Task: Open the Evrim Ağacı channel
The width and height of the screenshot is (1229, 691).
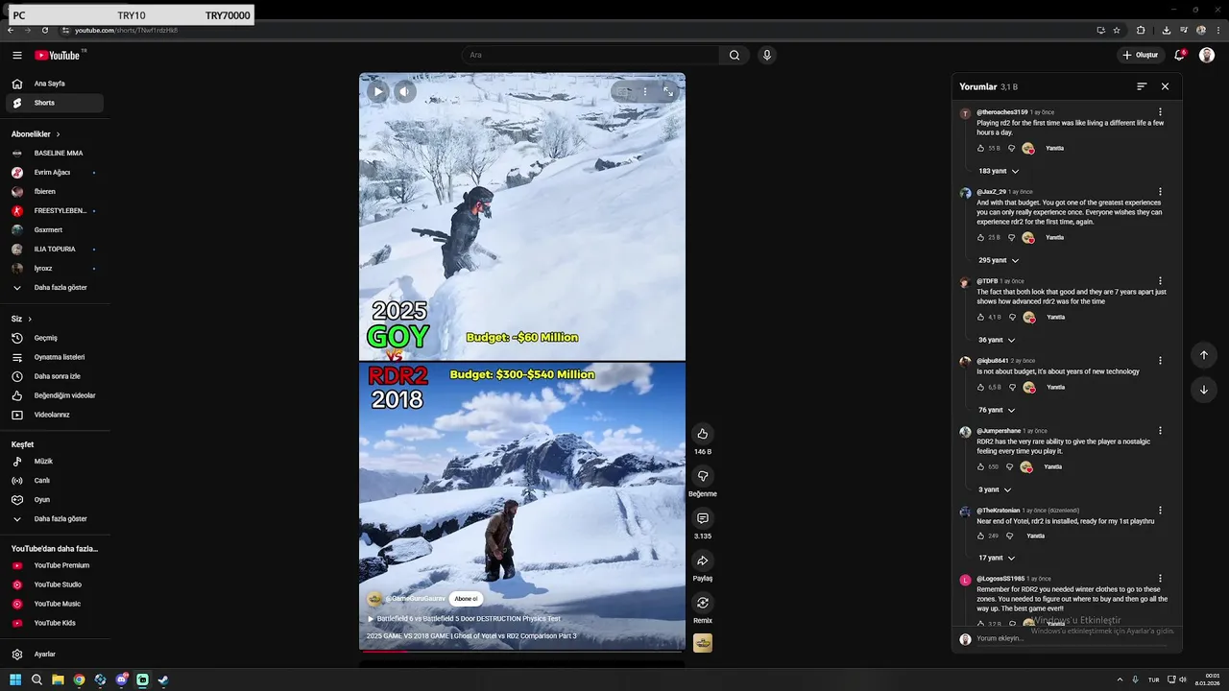Action: (x=55, y=173)
